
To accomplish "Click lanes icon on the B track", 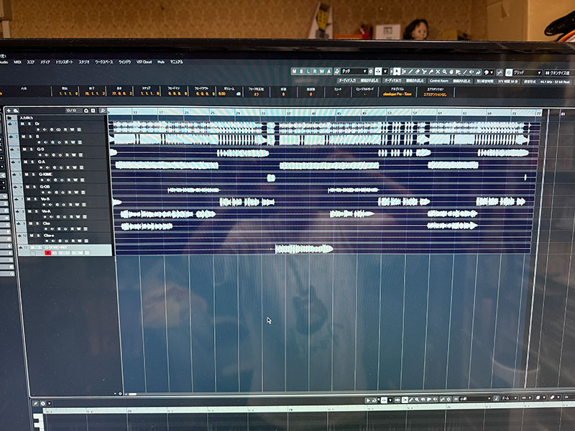I will pyautogui.click(x=80, y=142).
